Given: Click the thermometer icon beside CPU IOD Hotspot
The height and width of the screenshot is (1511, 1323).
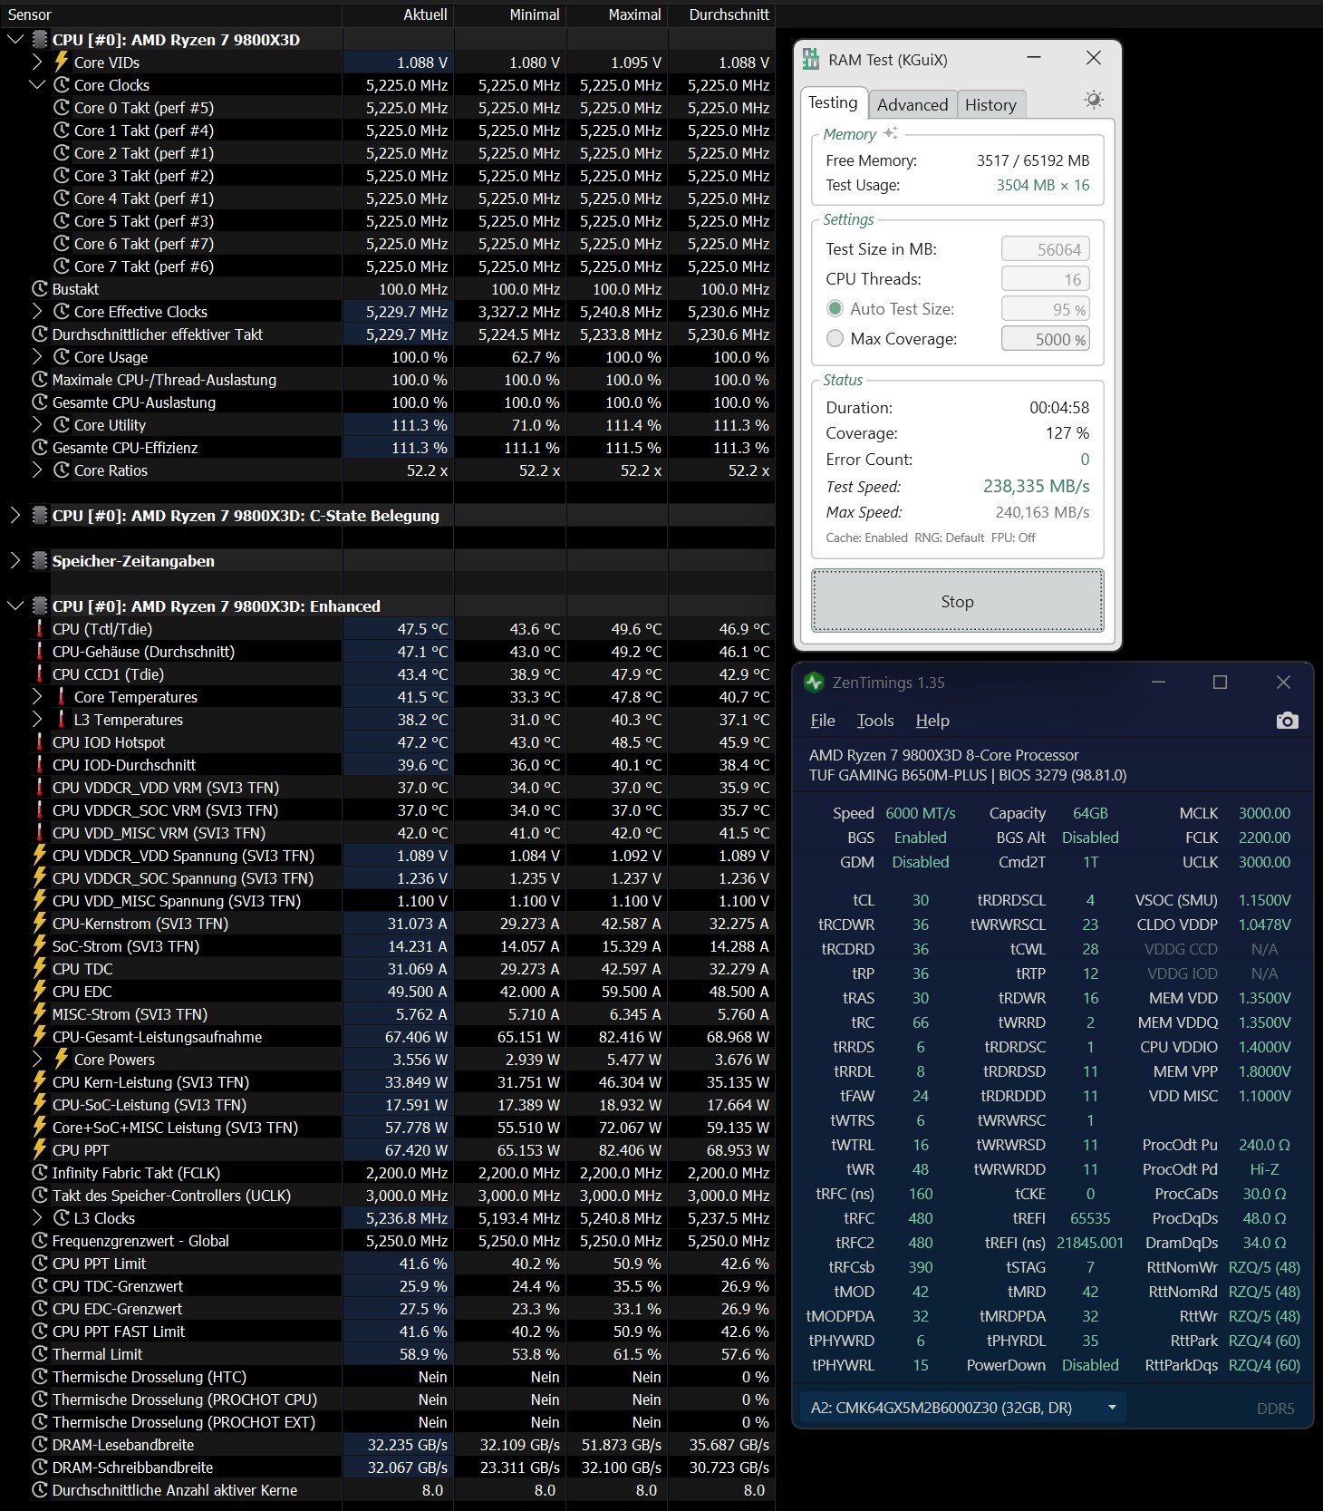Looking at the screenshot, I should (40, 742).
